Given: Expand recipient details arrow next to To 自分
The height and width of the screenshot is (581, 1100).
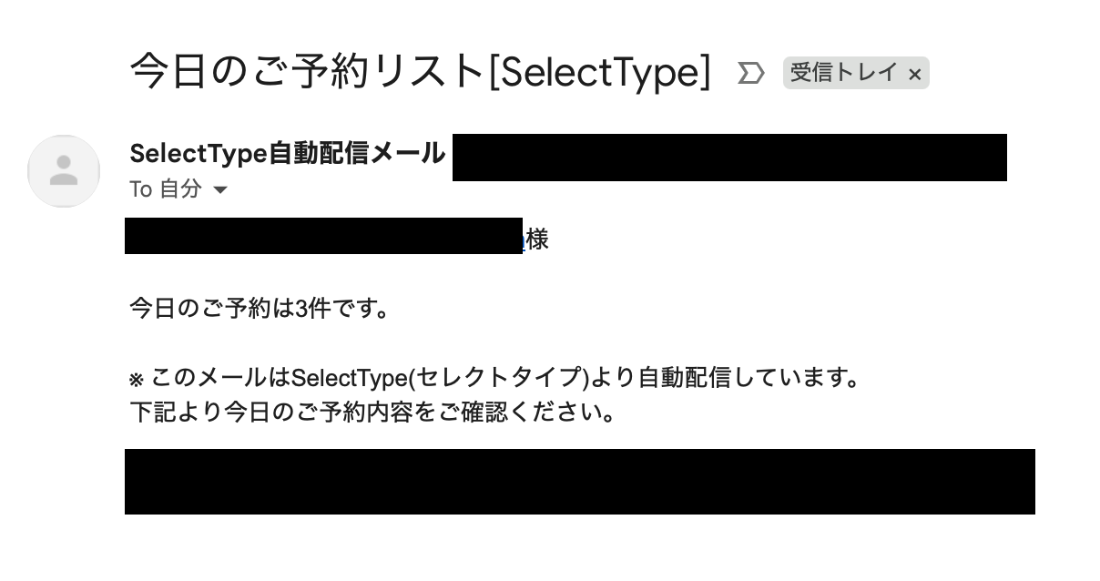Looking at the screenshot, I should (x=219, y=190).
